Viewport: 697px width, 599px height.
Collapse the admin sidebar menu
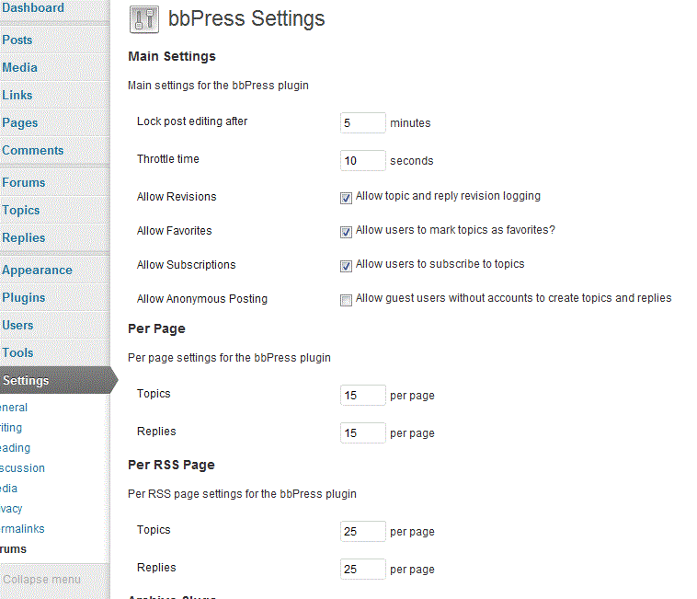click(41, 580)
